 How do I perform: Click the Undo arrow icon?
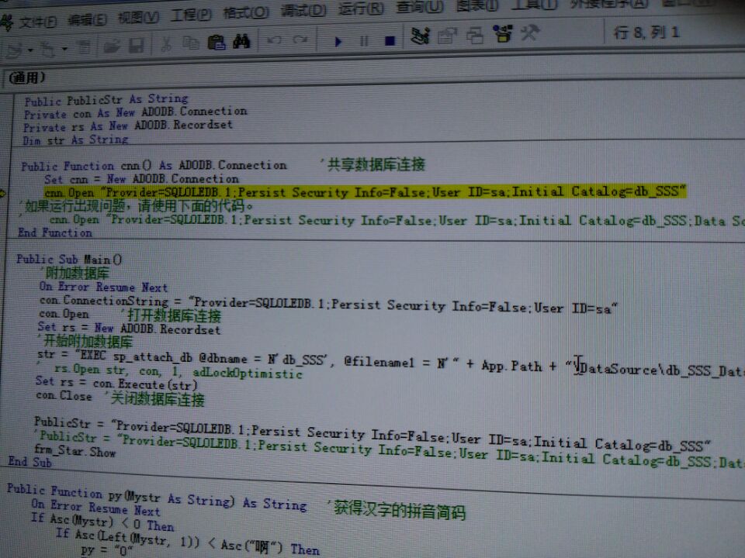274,41
